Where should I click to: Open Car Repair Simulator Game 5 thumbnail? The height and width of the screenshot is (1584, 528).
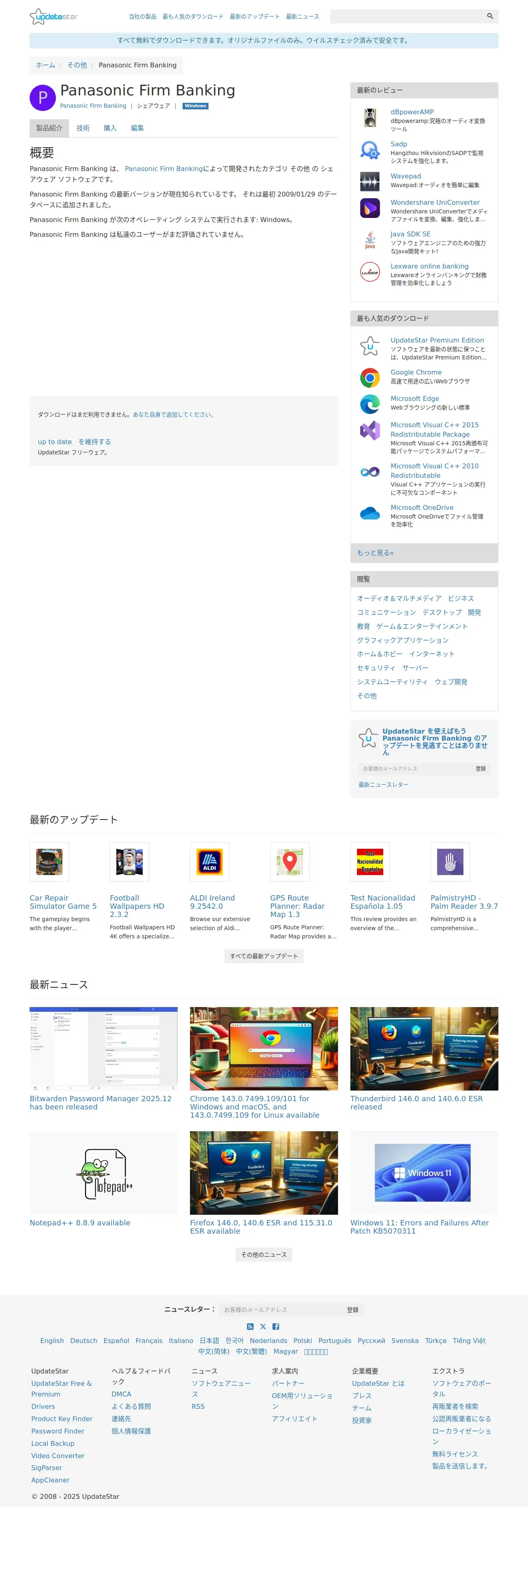point(49,861)
